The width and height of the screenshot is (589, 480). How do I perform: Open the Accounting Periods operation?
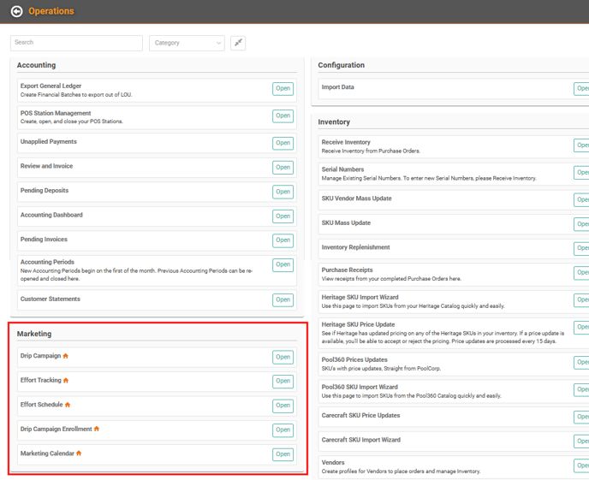(283, 265)
